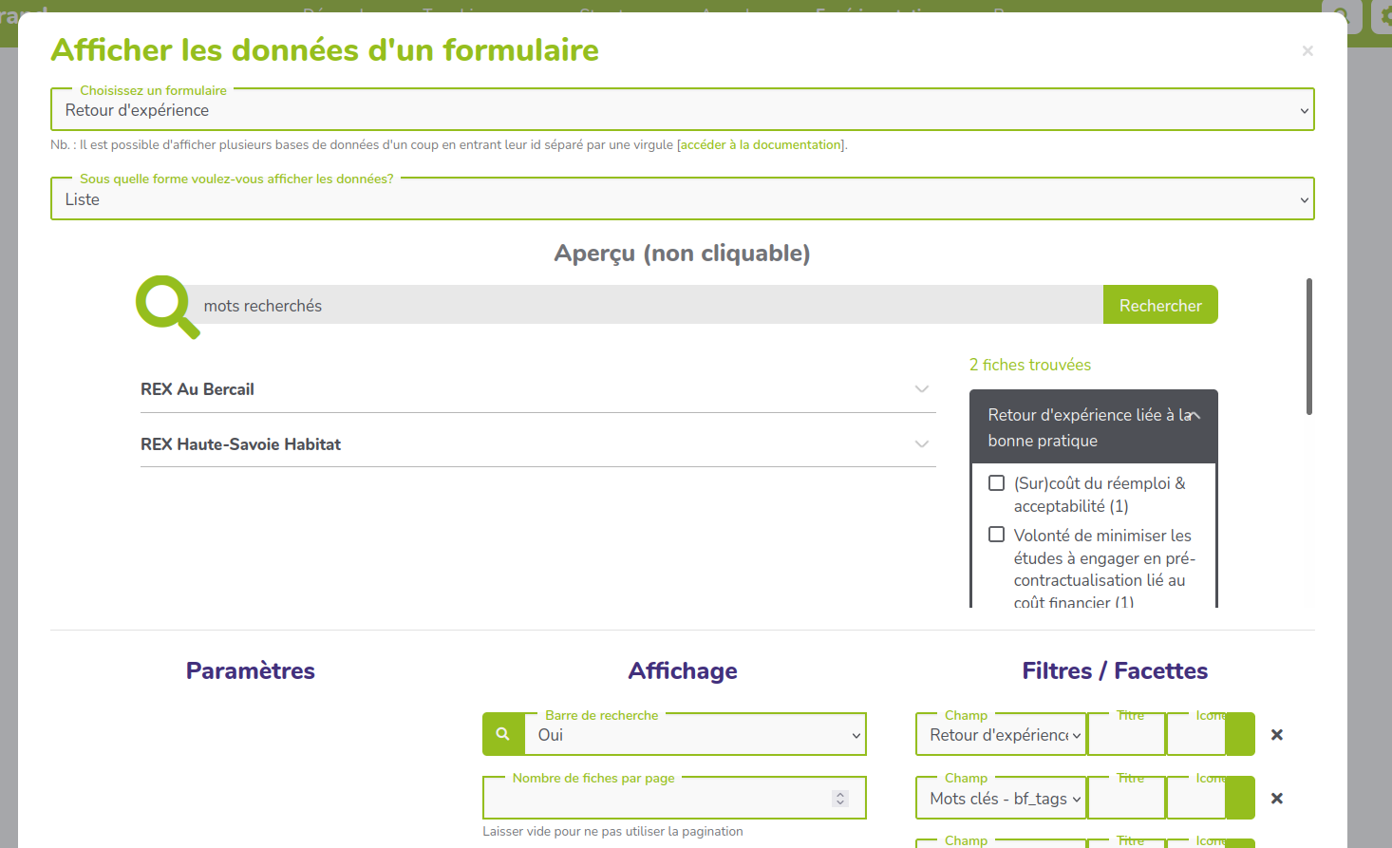Click the search icon in top bar
Image resolution: width=1392 pixels, height=848 pixels.
click(x=1341, y=16)
